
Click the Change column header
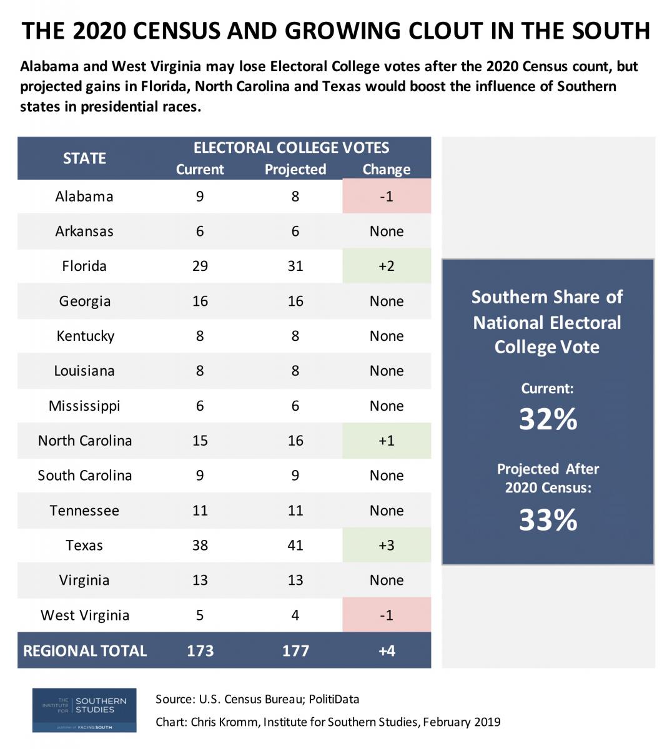click(x=387, y=170)
